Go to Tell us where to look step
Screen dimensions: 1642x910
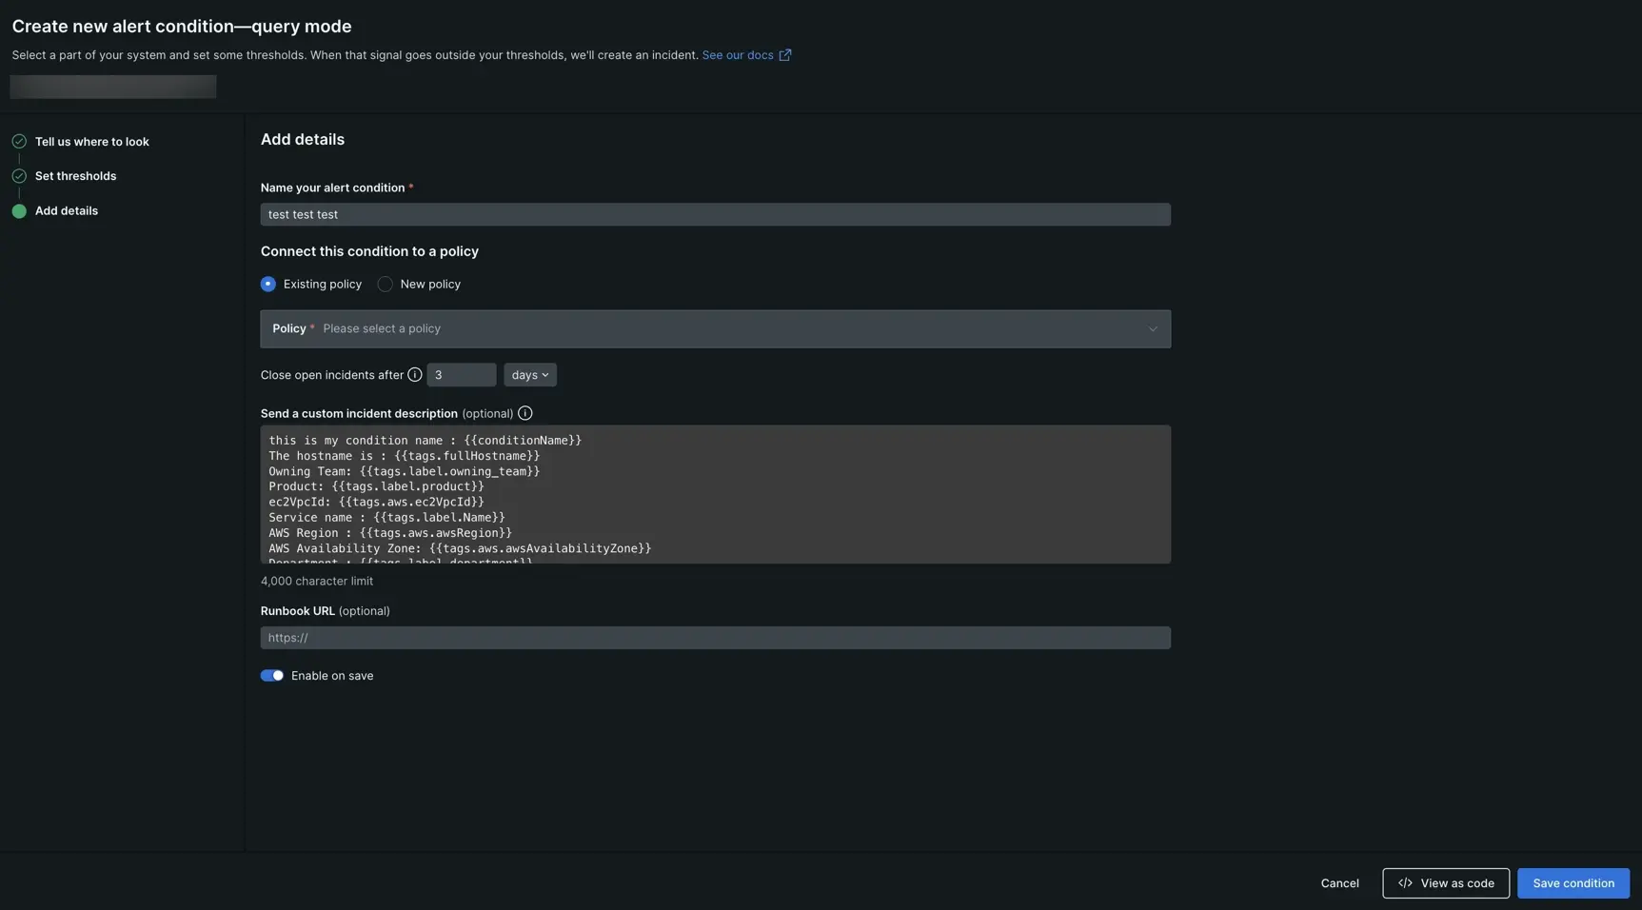91,142
